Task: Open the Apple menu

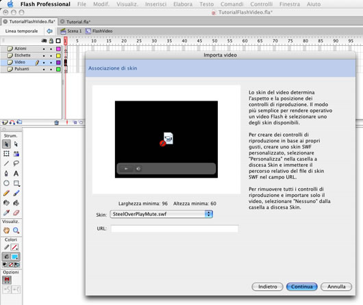Action: 10,4
